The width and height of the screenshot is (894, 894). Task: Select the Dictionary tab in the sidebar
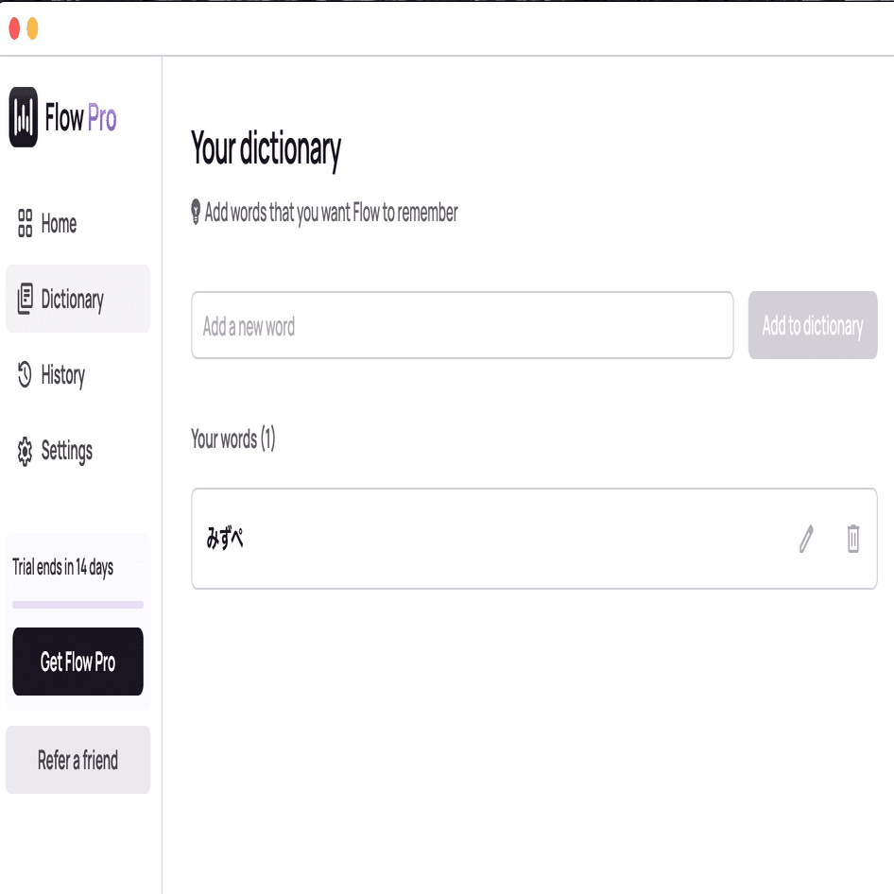(x=72, y=299)
